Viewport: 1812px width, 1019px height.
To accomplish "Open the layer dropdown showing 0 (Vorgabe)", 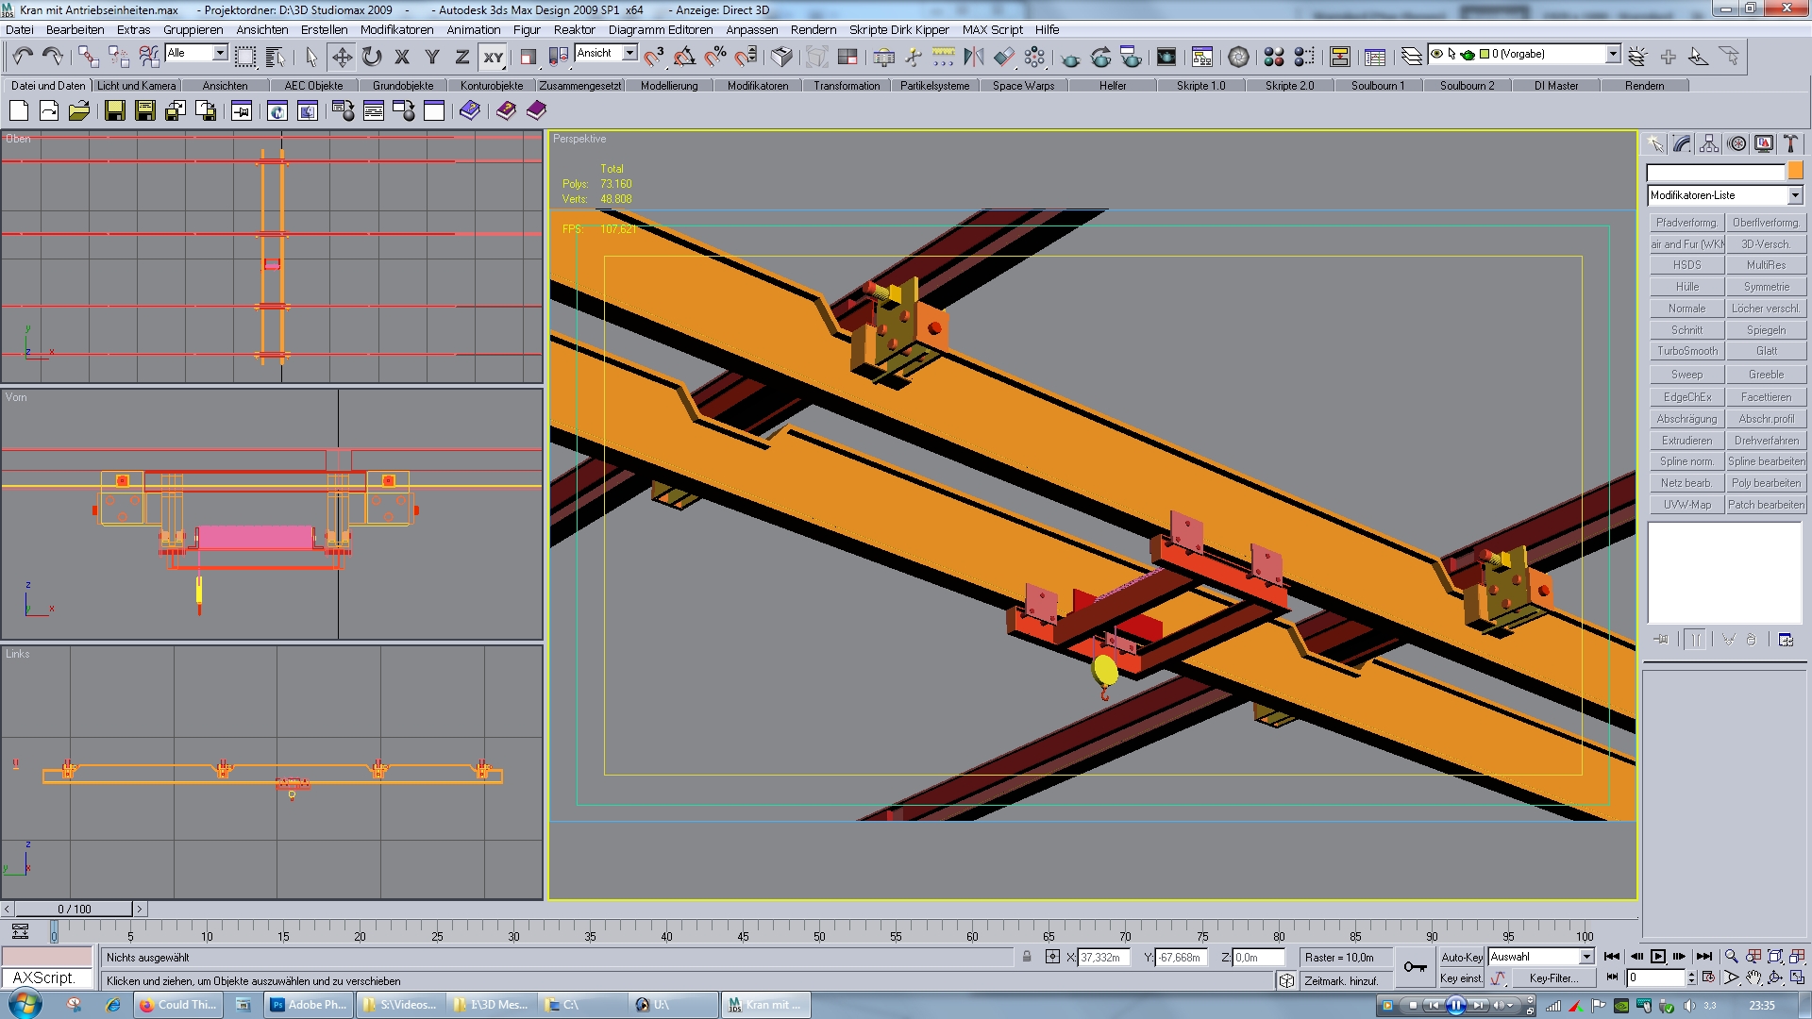I will 1613,54.
